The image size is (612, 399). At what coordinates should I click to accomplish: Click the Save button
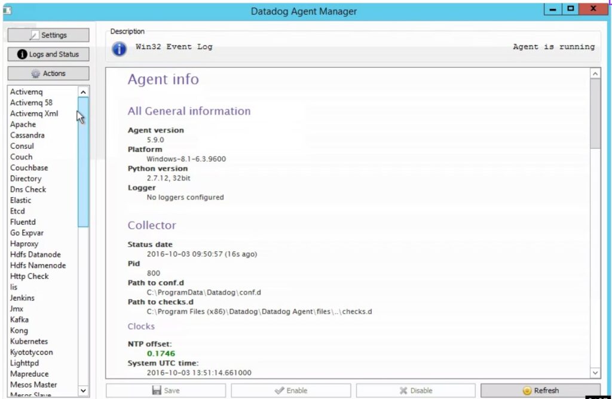click(x=166, y=391)
